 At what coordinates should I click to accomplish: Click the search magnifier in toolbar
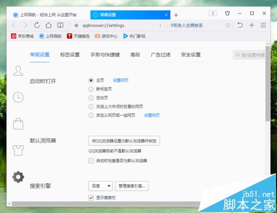click(x=228, y=25)
